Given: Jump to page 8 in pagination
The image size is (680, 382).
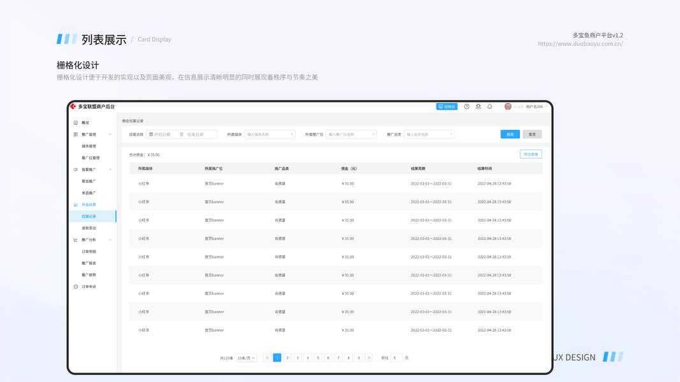Looking at the screenshot, I should [x=349, y=358].
